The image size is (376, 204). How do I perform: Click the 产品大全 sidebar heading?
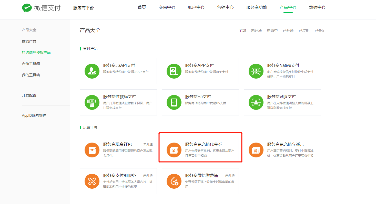[29, 30]
